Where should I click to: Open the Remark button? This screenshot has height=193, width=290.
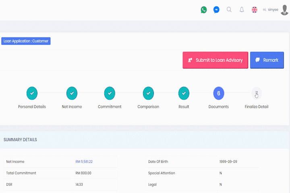(x=267, y=60)
